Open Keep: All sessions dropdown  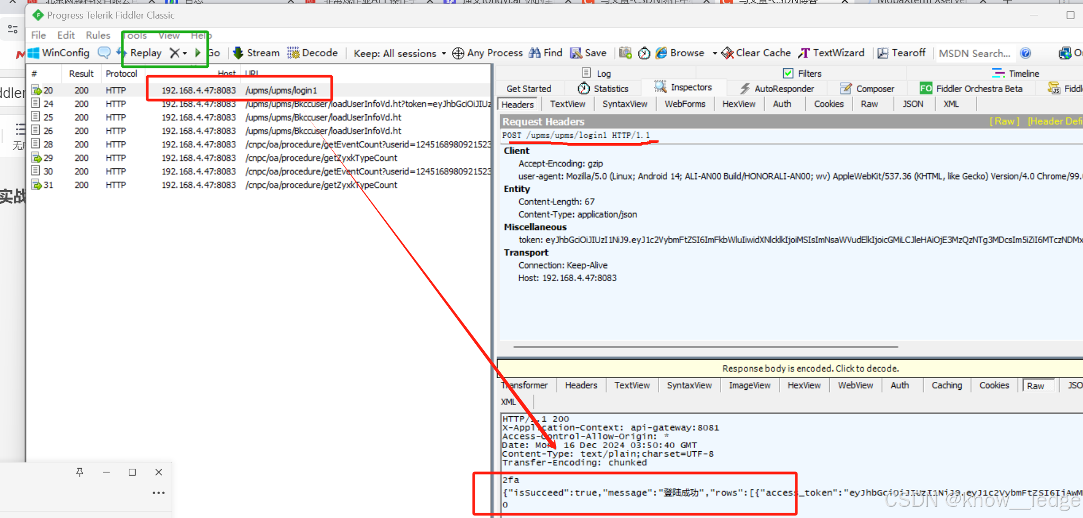tap(400, 53)
